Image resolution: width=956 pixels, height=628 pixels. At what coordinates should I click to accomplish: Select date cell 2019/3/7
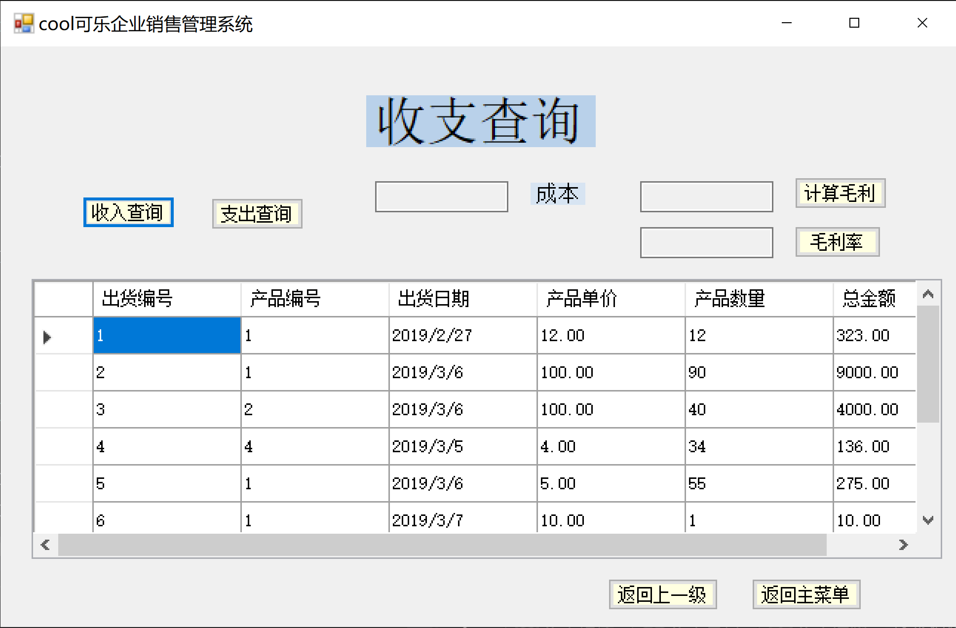(x=463, y=518)
